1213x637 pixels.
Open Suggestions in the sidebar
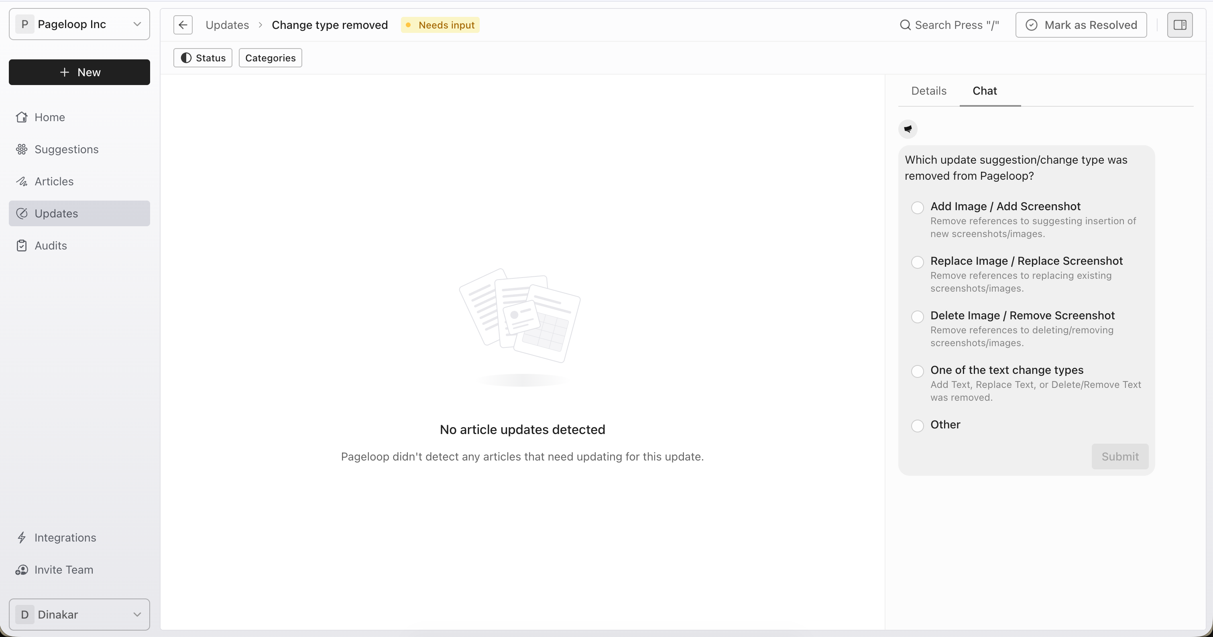pyautogui.click(x=79, y=149)
